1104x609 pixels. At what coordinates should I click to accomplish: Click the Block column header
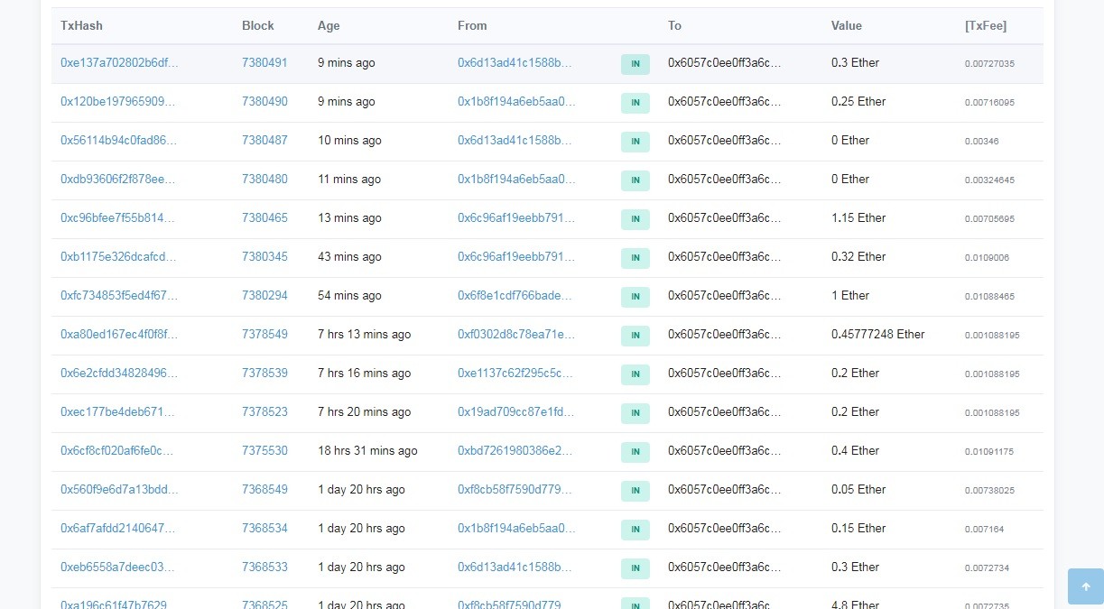click(x=258, y=26)
